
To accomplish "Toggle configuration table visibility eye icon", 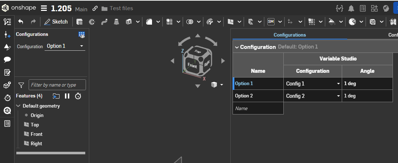I will (82, 35).
